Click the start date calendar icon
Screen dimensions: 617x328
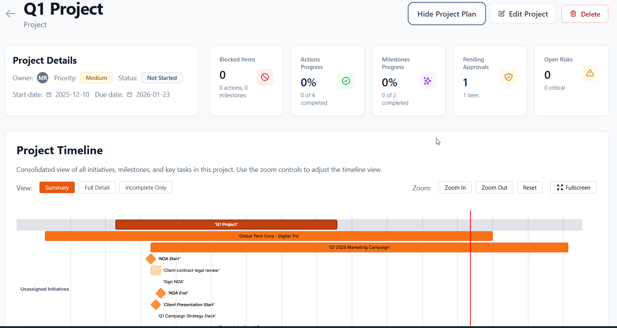click(x=49, y=95)
